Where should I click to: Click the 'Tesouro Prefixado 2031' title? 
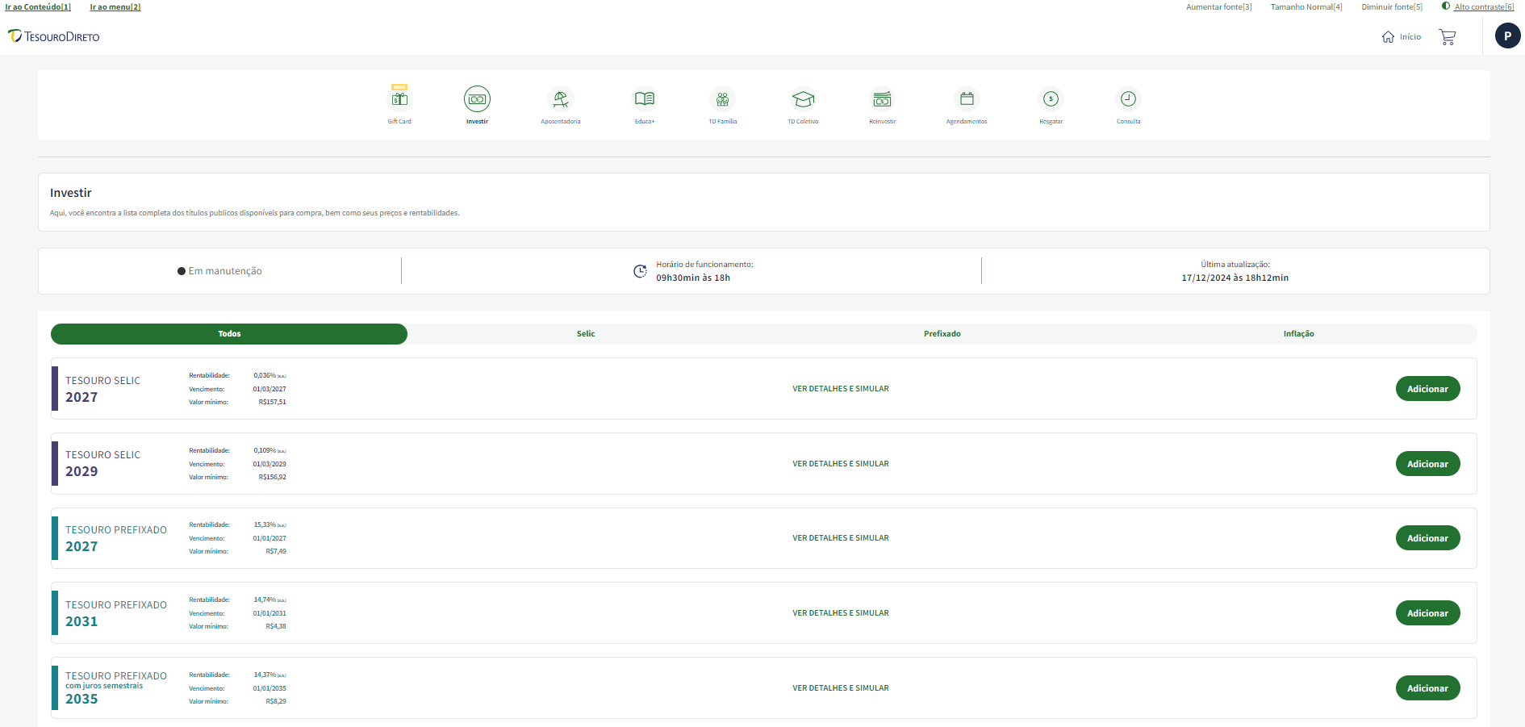click(x=116, y=613)
